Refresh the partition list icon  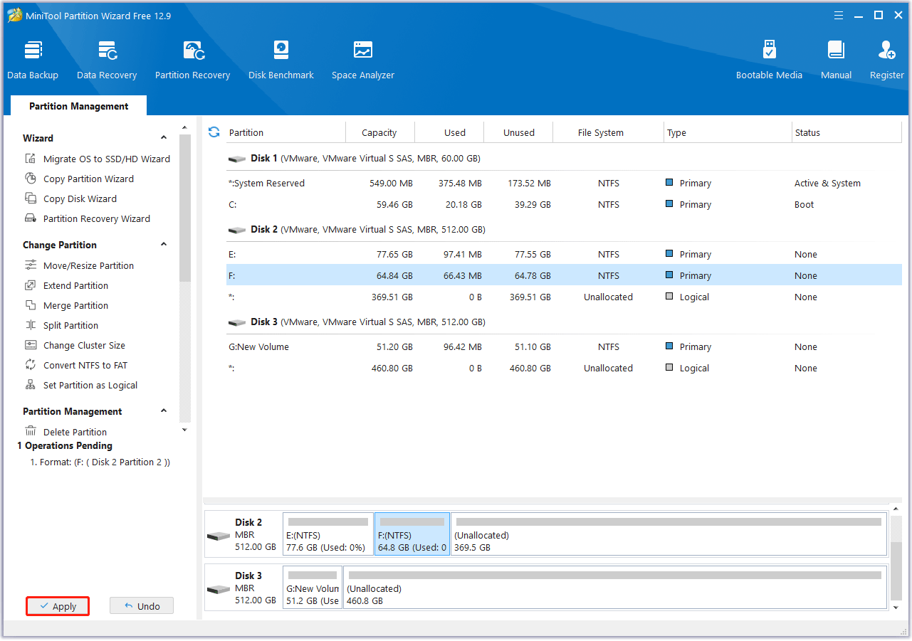point(214,132)
